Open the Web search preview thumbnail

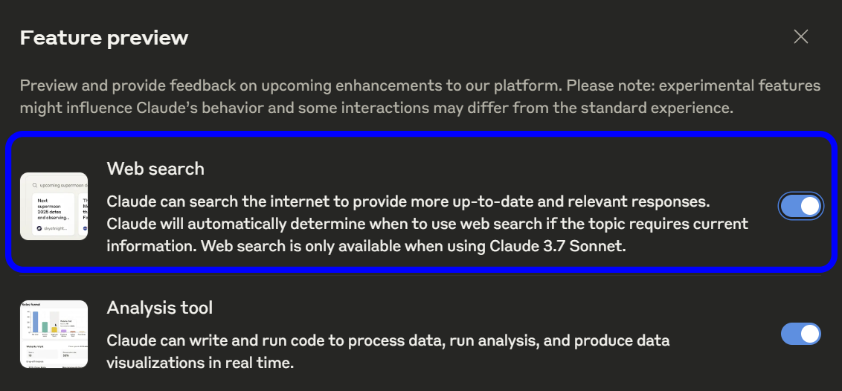click(x=54, y=206)
